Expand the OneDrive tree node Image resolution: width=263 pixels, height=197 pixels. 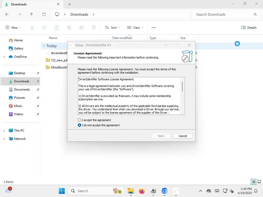pos(4,57)
